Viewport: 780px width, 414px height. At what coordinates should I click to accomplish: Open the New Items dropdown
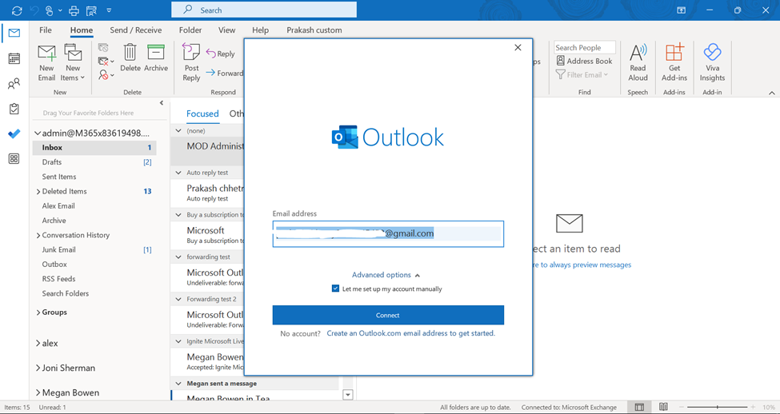click(x=73, y=62)
